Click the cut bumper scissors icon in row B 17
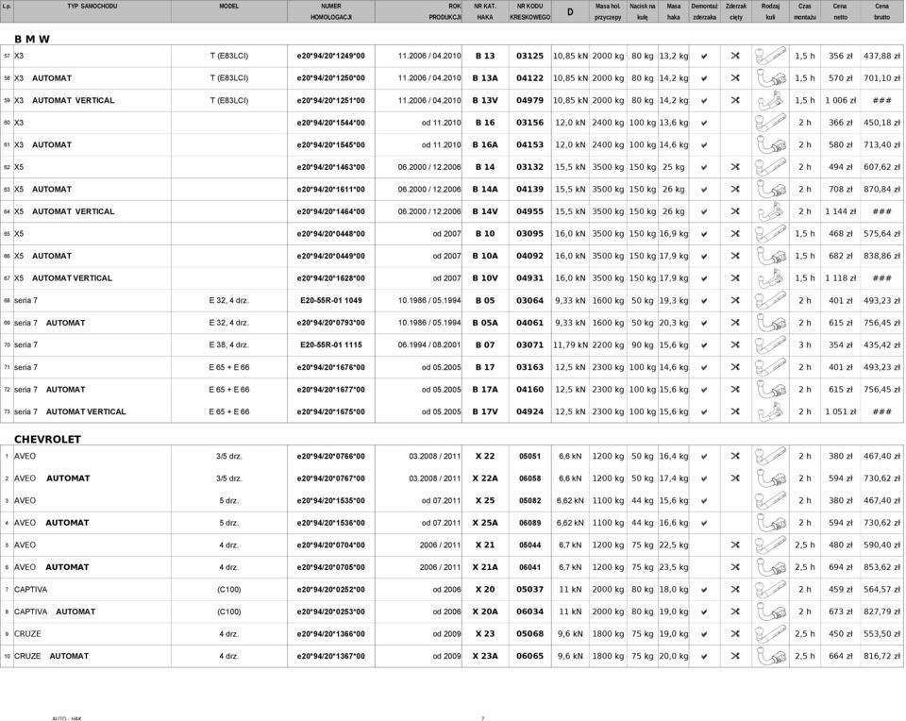The image size is (906, 721). 735,367
